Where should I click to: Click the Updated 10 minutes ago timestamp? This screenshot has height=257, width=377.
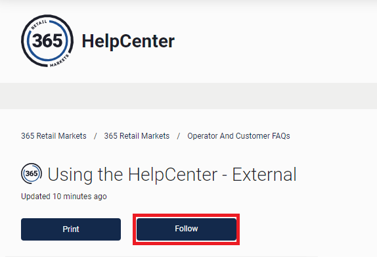click(x=64, y=197)
